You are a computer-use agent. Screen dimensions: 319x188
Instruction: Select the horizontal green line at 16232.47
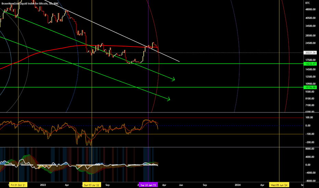click(152, 64)
